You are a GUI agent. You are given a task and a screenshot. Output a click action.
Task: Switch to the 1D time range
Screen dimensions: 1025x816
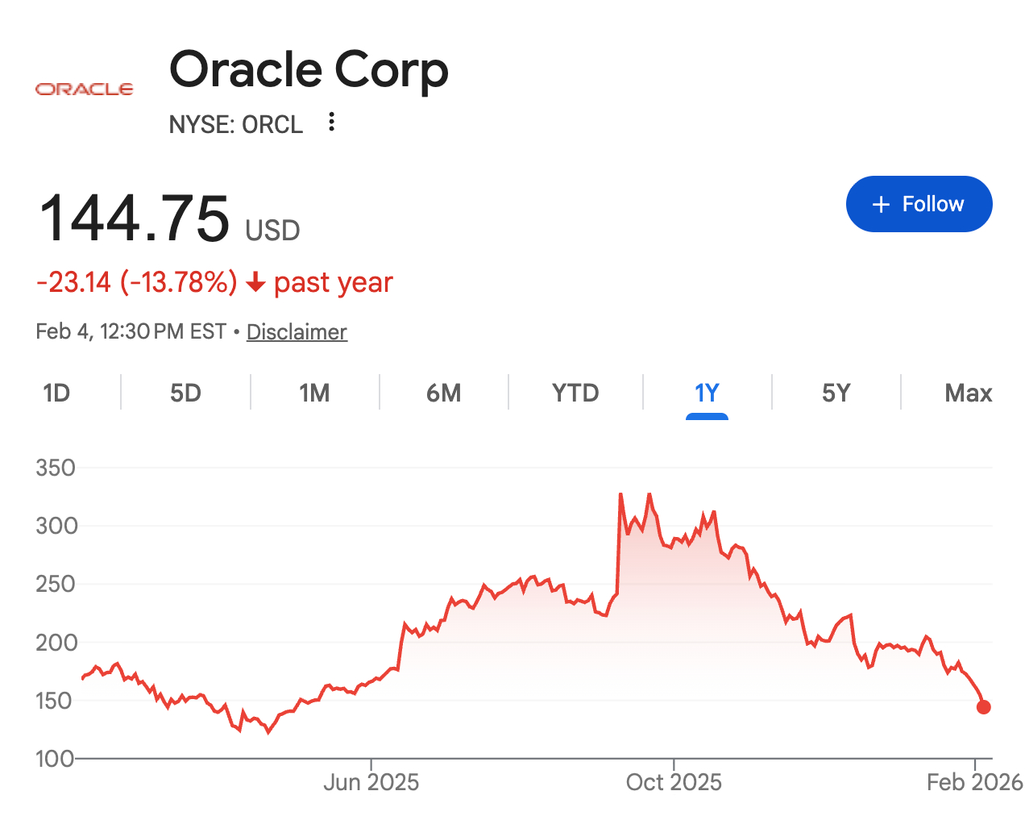click(56, 393)
